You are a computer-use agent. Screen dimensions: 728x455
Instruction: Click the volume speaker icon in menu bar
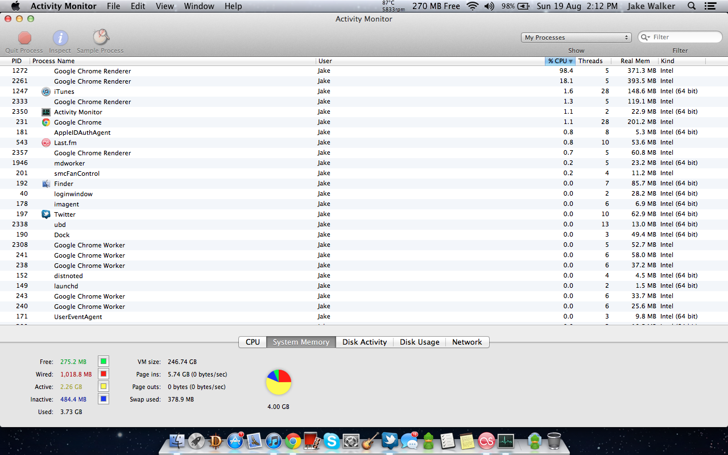pyautogui.click(x=489, y=6)
